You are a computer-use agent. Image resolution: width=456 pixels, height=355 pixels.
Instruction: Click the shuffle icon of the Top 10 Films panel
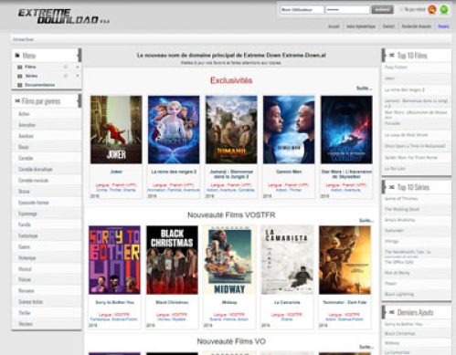tap(392, 55)
